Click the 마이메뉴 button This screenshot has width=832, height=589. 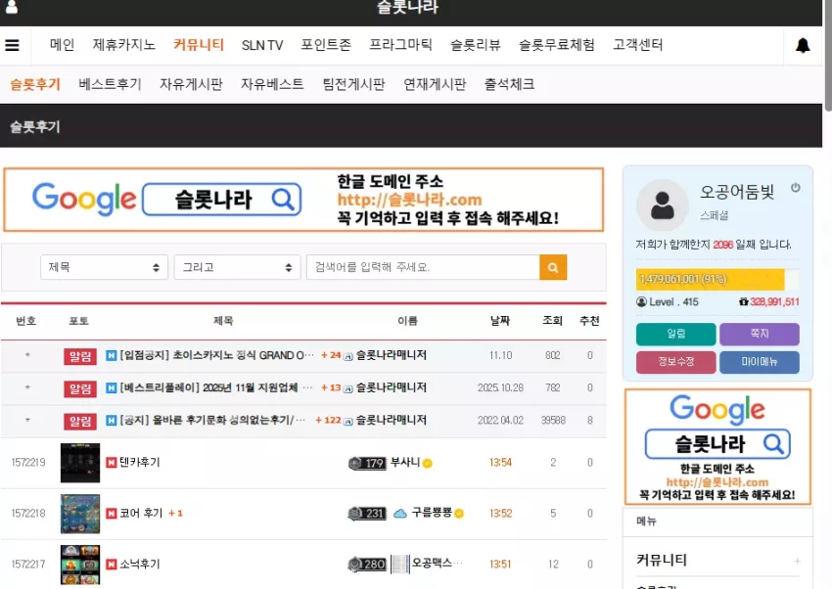pos(760,362)
